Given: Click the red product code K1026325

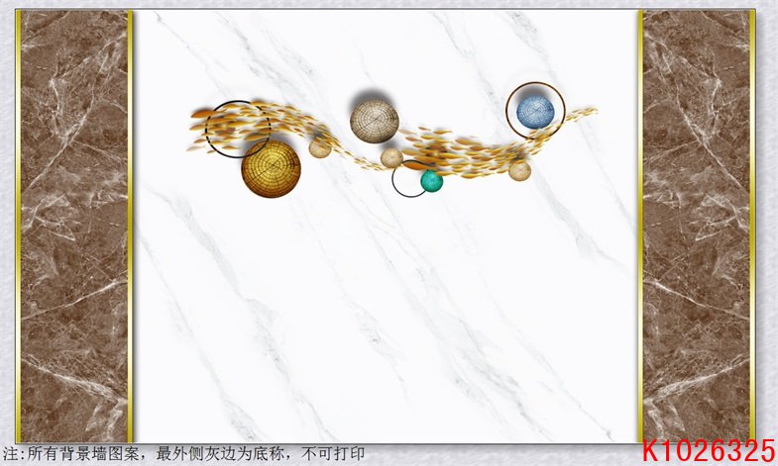Looking at the screenshot, I should (x=709, y=450).
